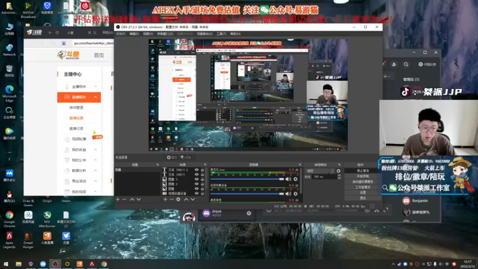Hide the 图像 2 source
Screen dimensions: 478x269
click(197, 184)
